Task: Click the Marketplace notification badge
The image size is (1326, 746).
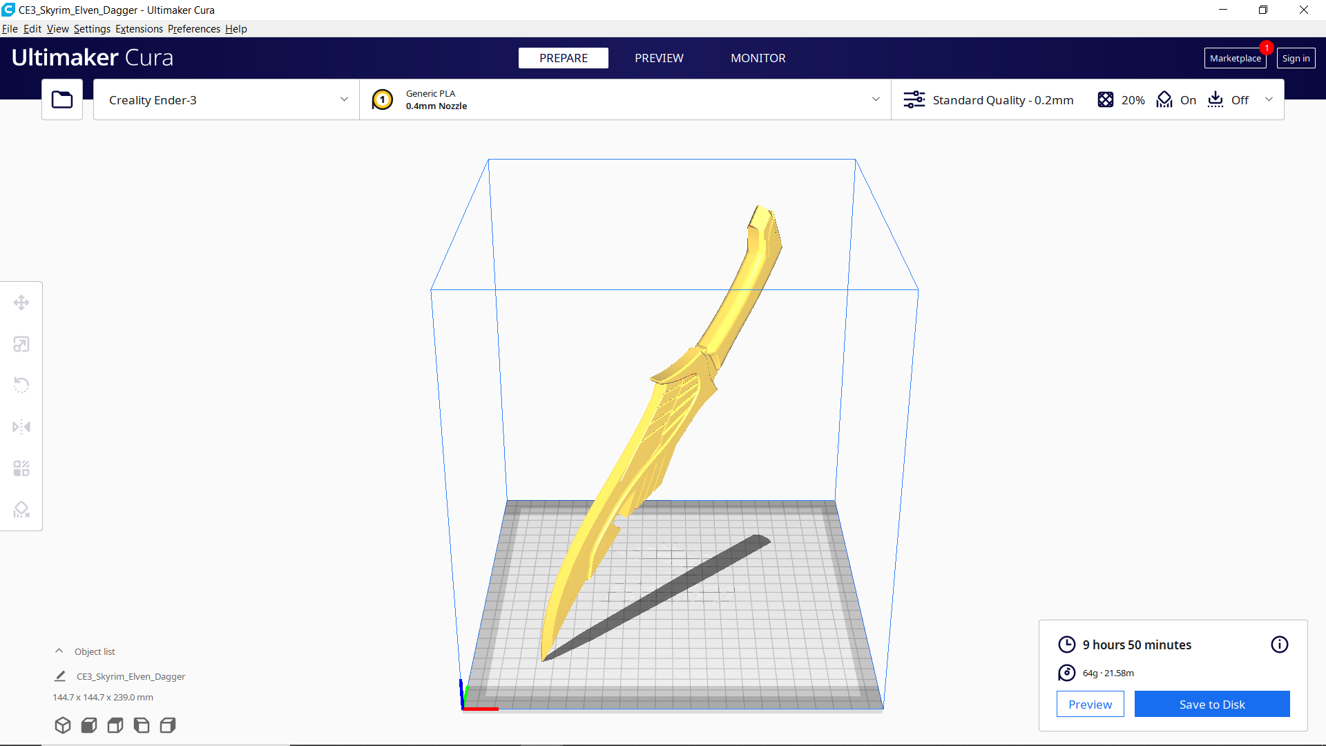Action: coord(1266,48)
